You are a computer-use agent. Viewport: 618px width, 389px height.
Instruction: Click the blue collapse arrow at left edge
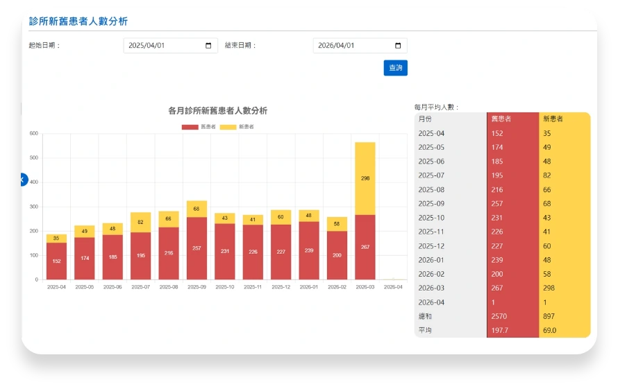tap(24, 180)
